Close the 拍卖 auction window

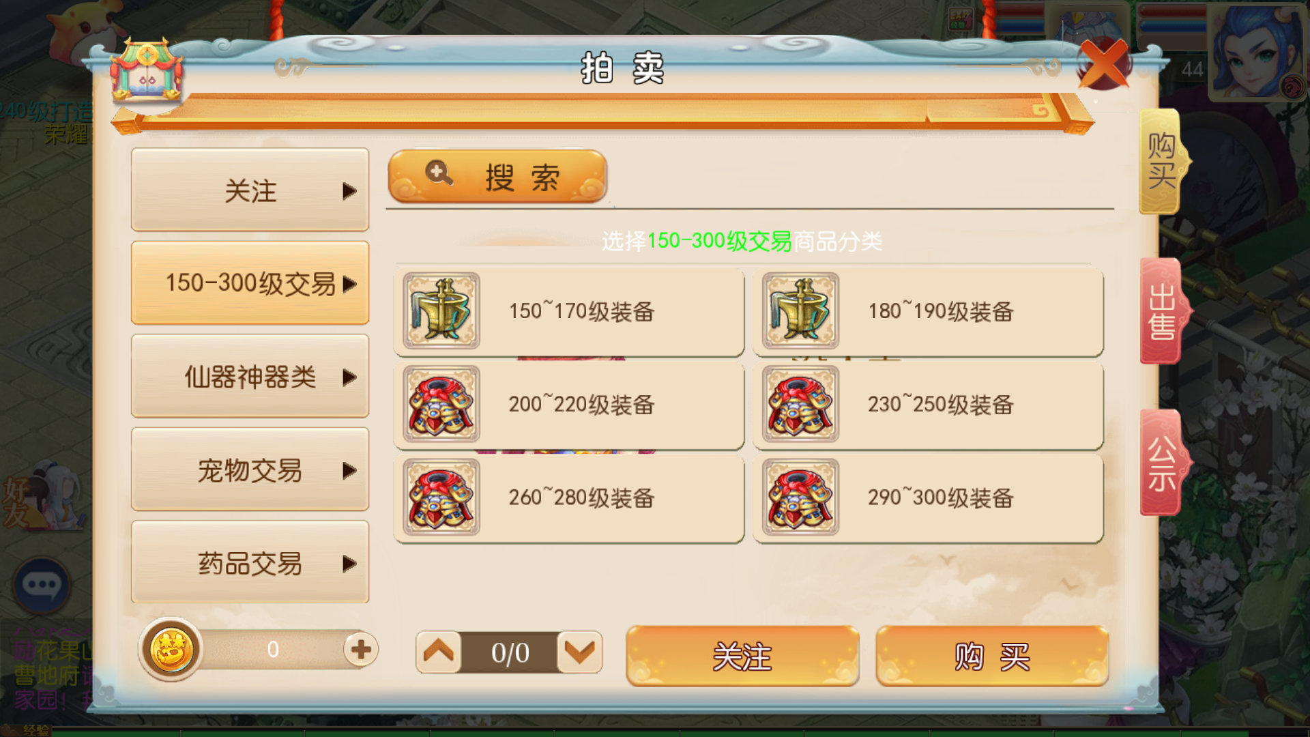tap(1103, 64)
